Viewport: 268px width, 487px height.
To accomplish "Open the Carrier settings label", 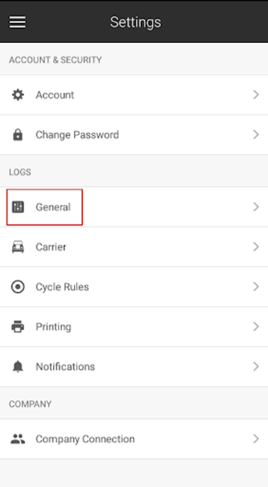I will pyautogui.click(x=51, y=247).
